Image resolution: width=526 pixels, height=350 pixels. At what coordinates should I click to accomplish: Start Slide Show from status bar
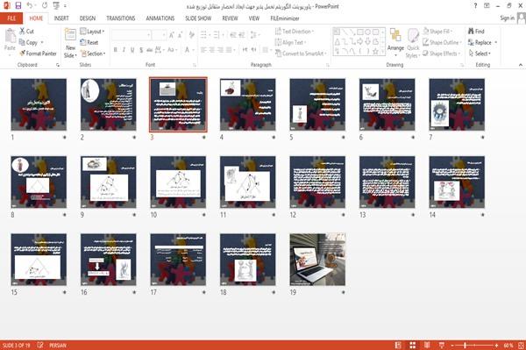tap(442, 345)
